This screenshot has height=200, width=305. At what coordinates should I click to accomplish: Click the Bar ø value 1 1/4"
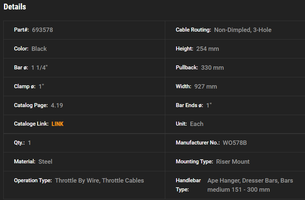pyautogui.click(x=39, y=68)
